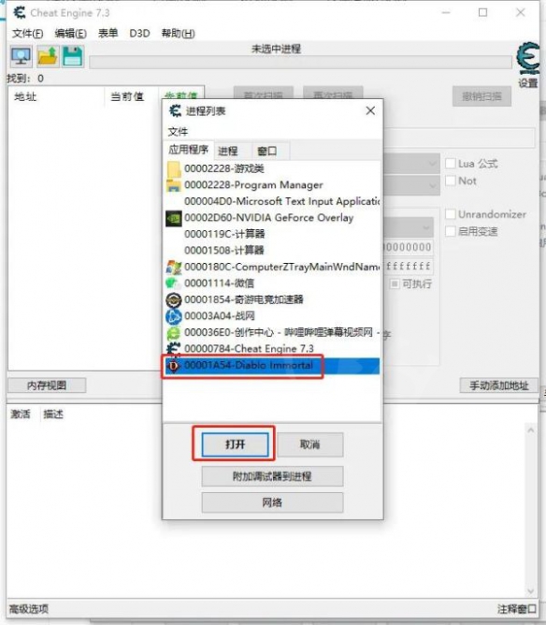Select the 战网 Battle.net process entry
This screenshot has width=546, height=625.
[x=272, y=316]
